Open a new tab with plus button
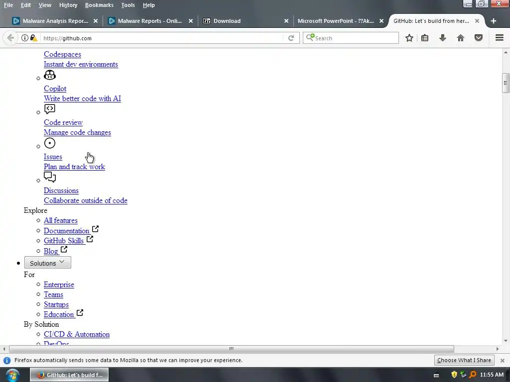The image size is (510, 382). click(x=494, y=21)
